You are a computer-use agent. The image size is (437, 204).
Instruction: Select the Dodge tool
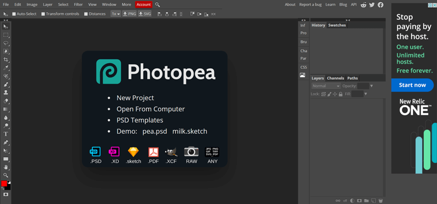point(5,126)
